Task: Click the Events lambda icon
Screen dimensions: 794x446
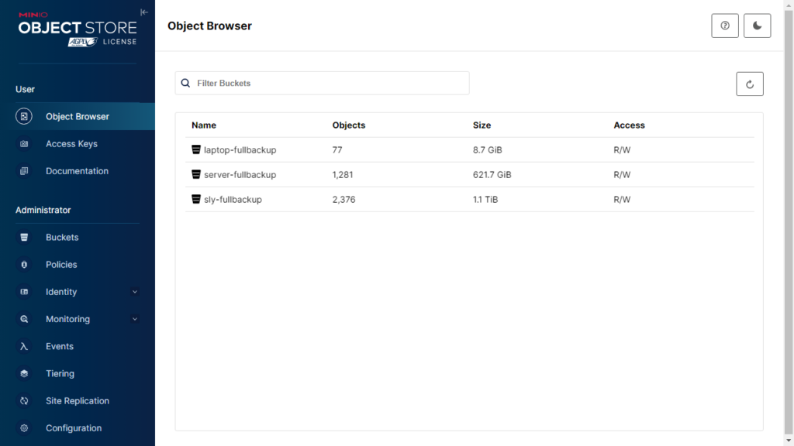Action: 24,346
